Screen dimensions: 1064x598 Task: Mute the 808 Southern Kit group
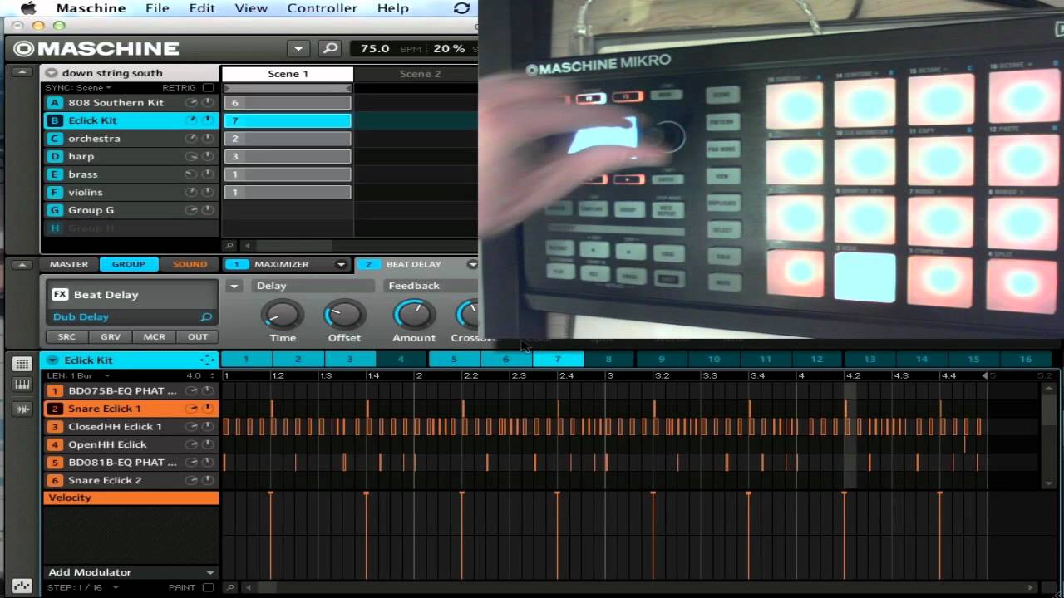[x=208, y=103]
